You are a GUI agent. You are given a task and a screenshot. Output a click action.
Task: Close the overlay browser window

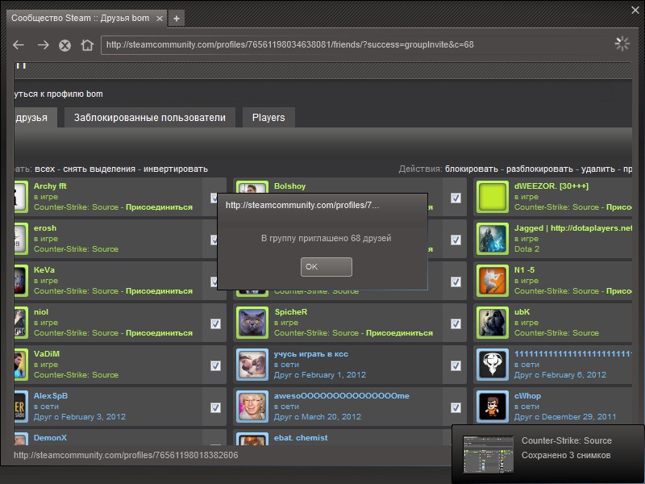635,10
